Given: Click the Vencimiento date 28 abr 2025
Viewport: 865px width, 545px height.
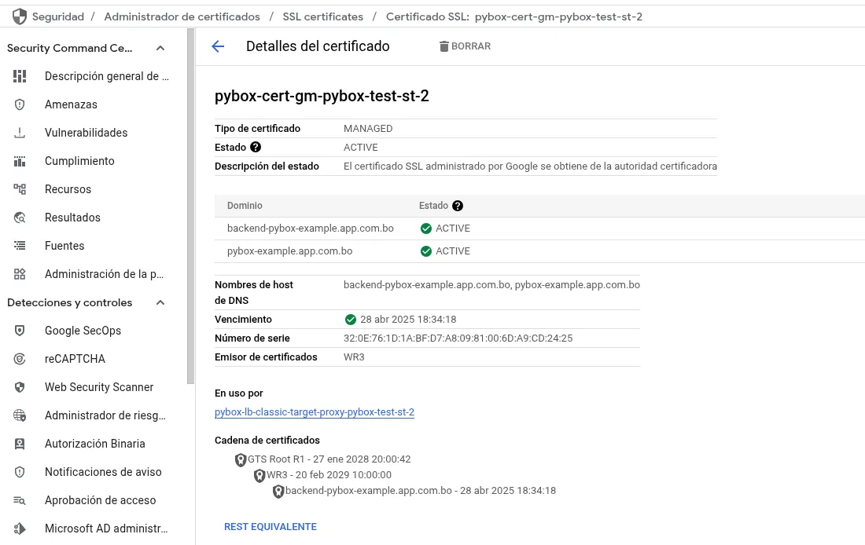Looking at the screenshot, I should 408,320.
